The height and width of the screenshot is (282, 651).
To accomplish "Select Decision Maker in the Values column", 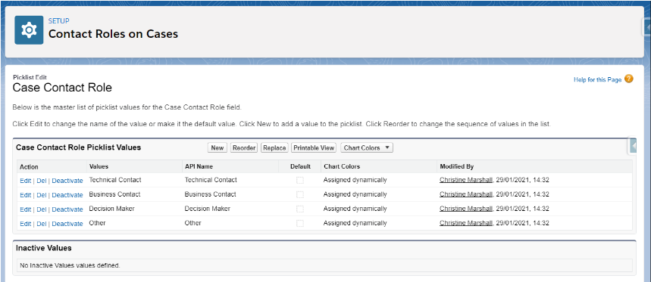I will (111, 209).
